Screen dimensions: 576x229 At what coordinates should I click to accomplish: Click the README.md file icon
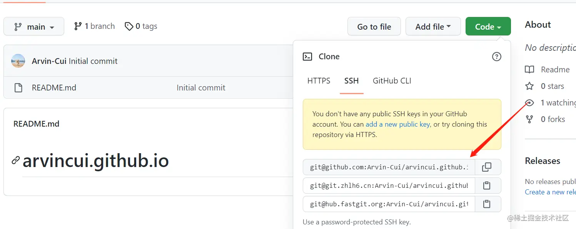[x=18, y=88]
